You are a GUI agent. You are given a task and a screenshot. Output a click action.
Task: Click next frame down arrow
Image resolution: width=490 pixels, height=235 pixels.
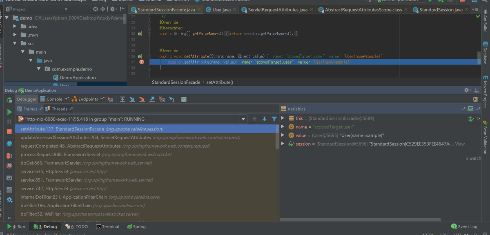click(x=264, y=119)
